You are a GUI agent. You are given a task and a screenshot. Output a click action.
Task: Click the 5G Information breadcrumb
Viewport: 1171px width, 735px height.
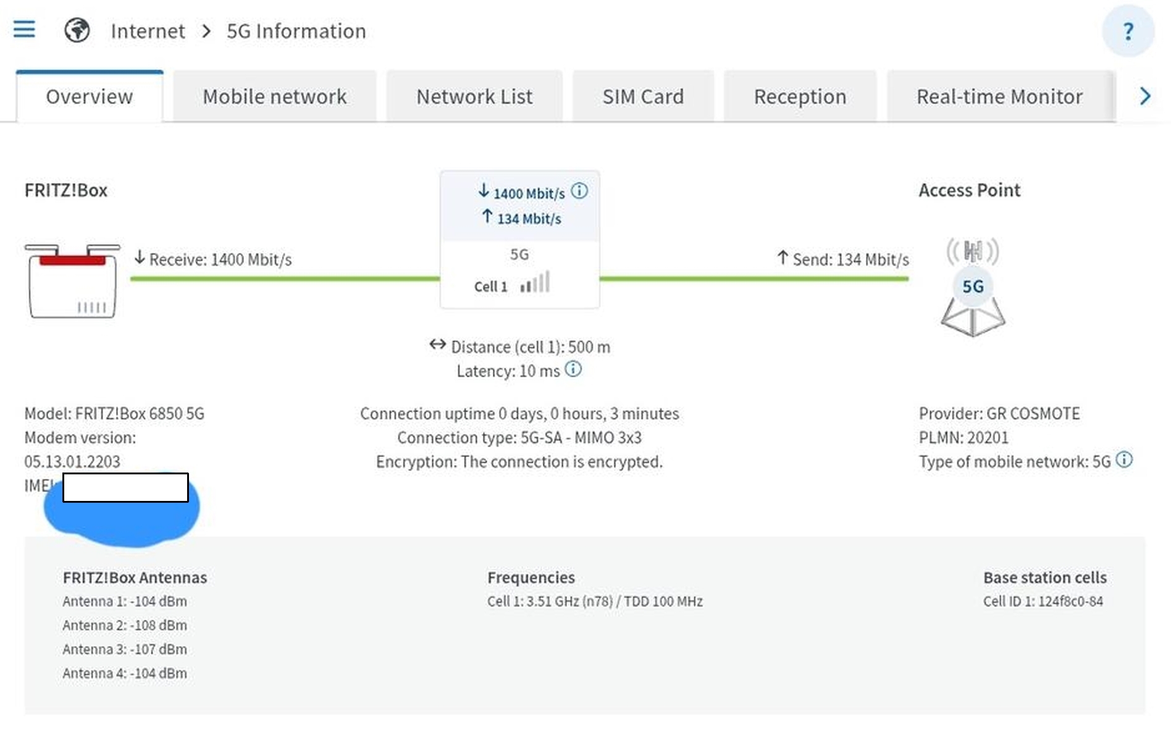coord(296,31)
